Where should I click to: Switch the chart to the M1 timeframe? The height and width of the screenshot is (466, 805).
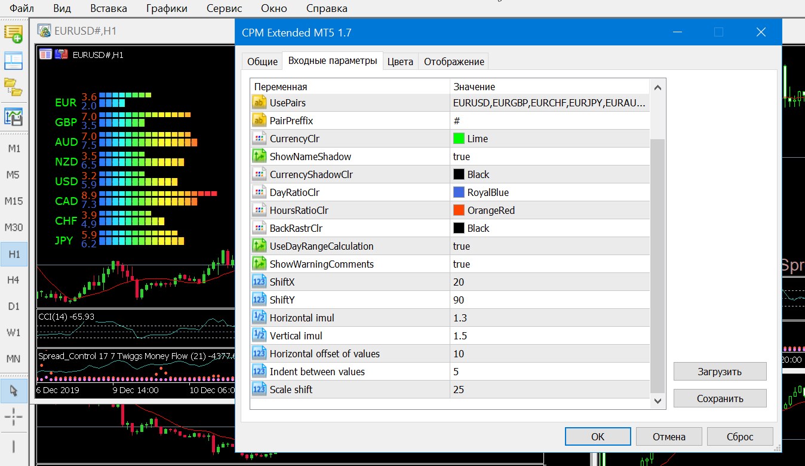click(14, 149)
